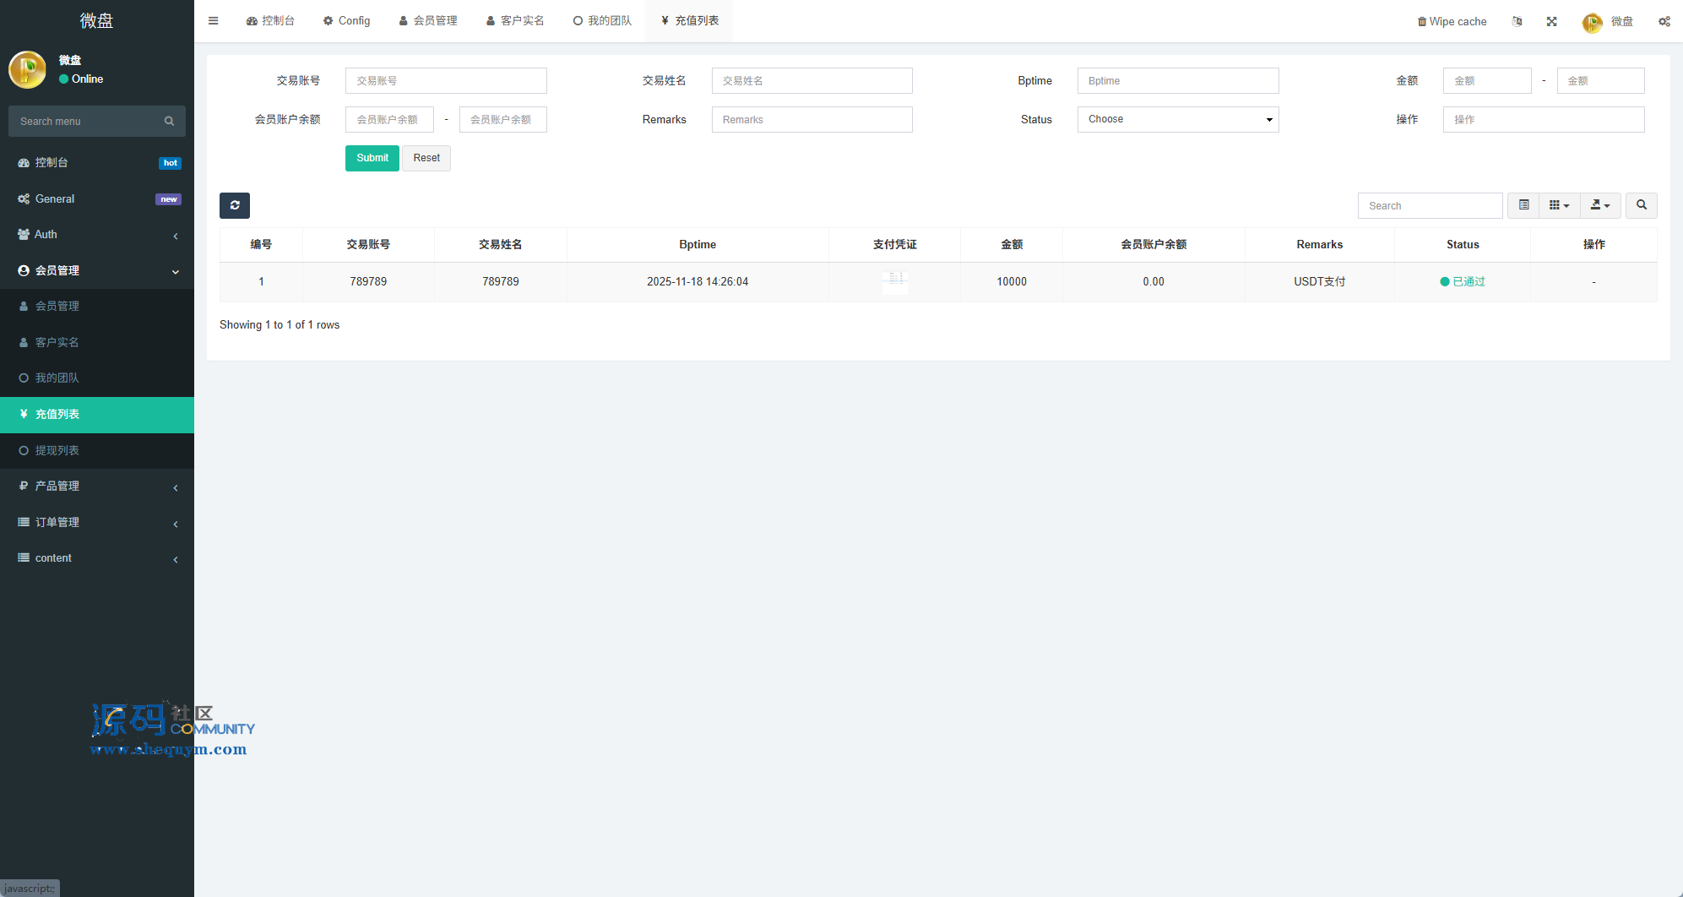
Task: Toggle the table card view icon
Action: click(x=1523, y=205)
